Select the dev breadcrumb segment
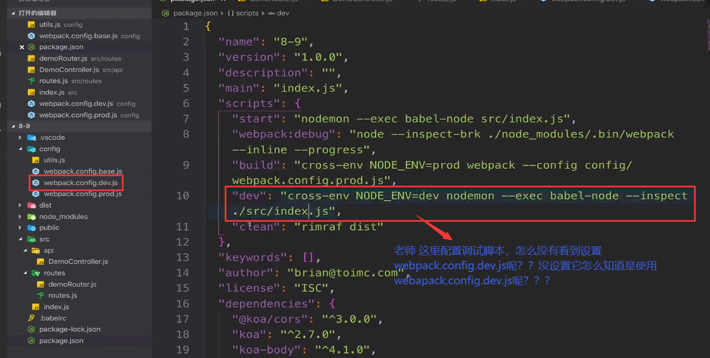This screenshot has height=358, width=710. tap(283, 13)
